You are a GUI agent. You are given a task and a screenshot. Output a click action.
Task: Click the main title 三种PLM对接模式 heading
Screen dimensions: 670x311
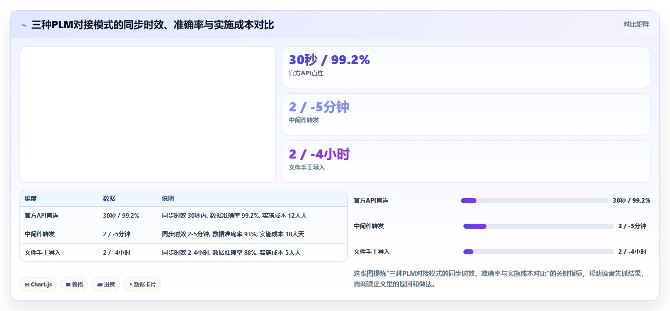[153, 25]
